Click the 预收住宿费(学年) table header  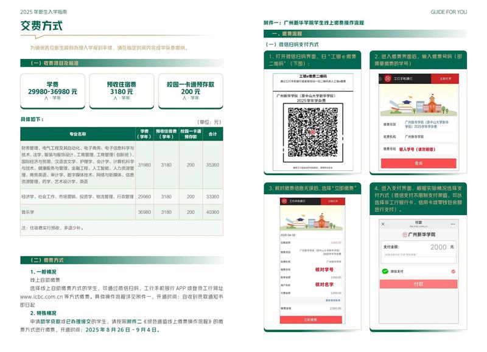[x=166, y=134]
